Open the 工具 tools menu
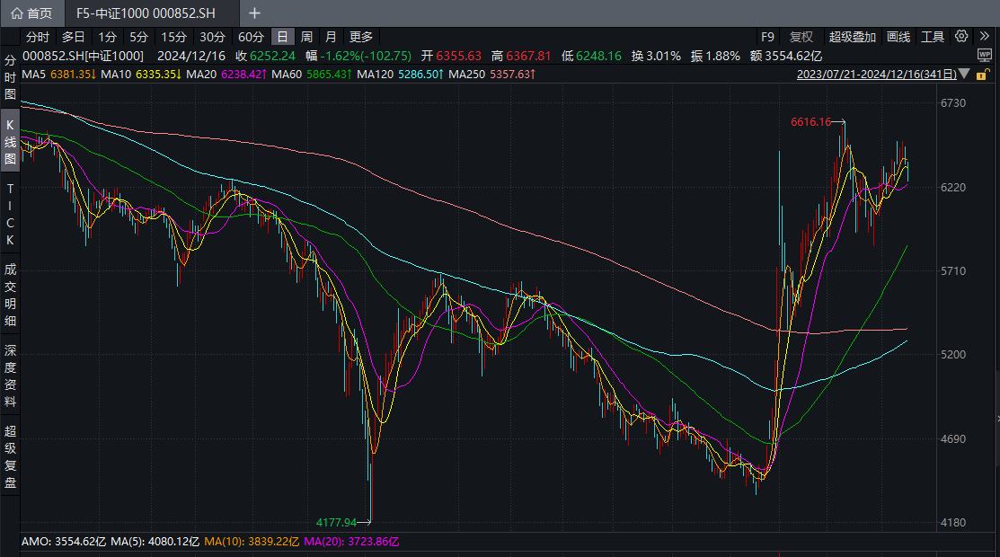 [933, 37]
